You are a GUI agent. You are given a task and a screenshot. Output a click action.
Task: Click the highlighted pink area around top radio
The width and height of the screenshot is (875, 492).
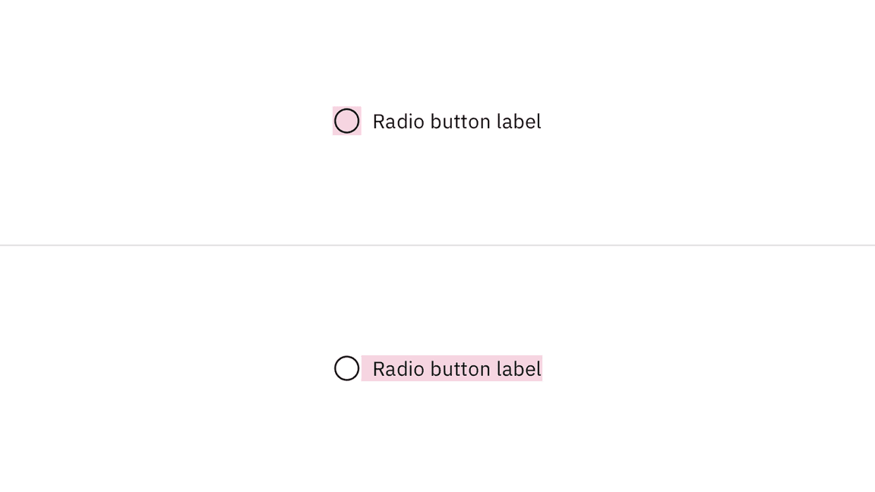point(346,121)
